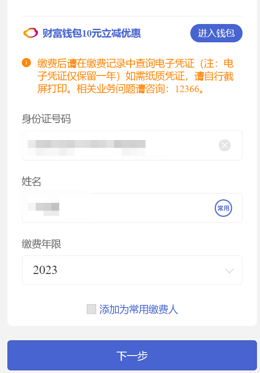
Task: Open the 财富钱包10元立减优惠 promotion text
Action: (91, 33)
